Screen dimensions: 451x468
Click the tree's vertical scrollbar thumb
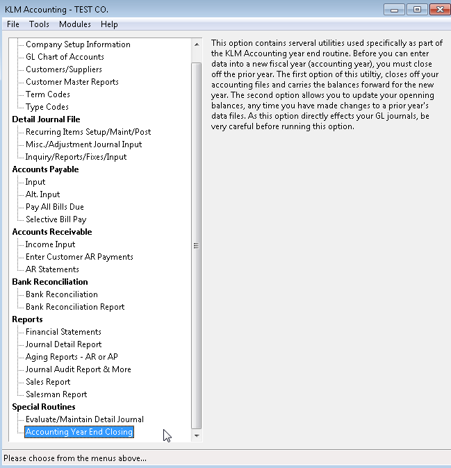(x=197, y=246)
